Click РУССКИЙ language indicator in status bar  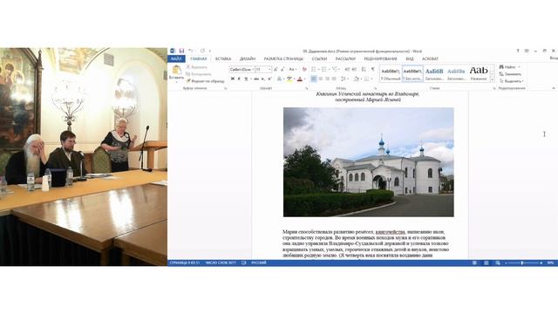coord(259,263)
